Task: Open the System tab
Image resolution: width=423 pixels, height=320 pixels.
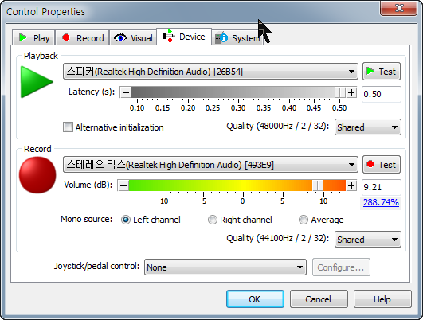Action: 237,38
